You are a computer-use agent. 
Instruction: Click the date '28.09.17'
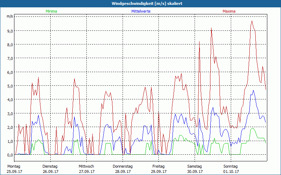tap(123, 171)
